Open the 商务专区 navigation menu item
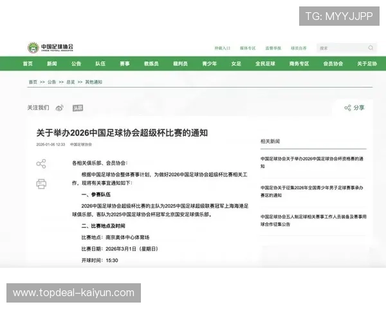 pyautogui.click(x=299, y=64)
